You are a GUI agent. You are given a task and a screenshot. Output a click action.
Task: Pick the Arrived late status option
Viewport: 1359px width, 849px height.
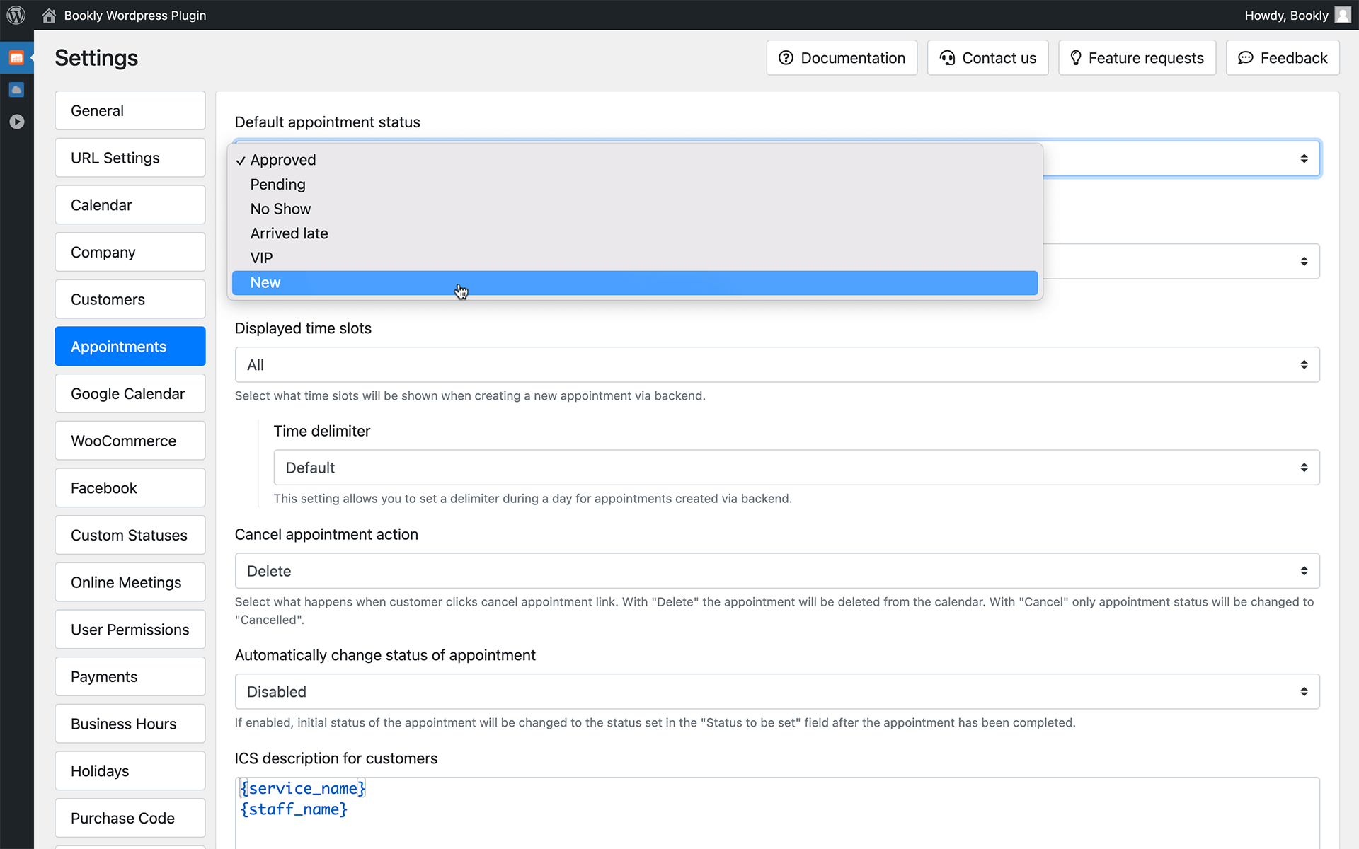tap(289, 233)
